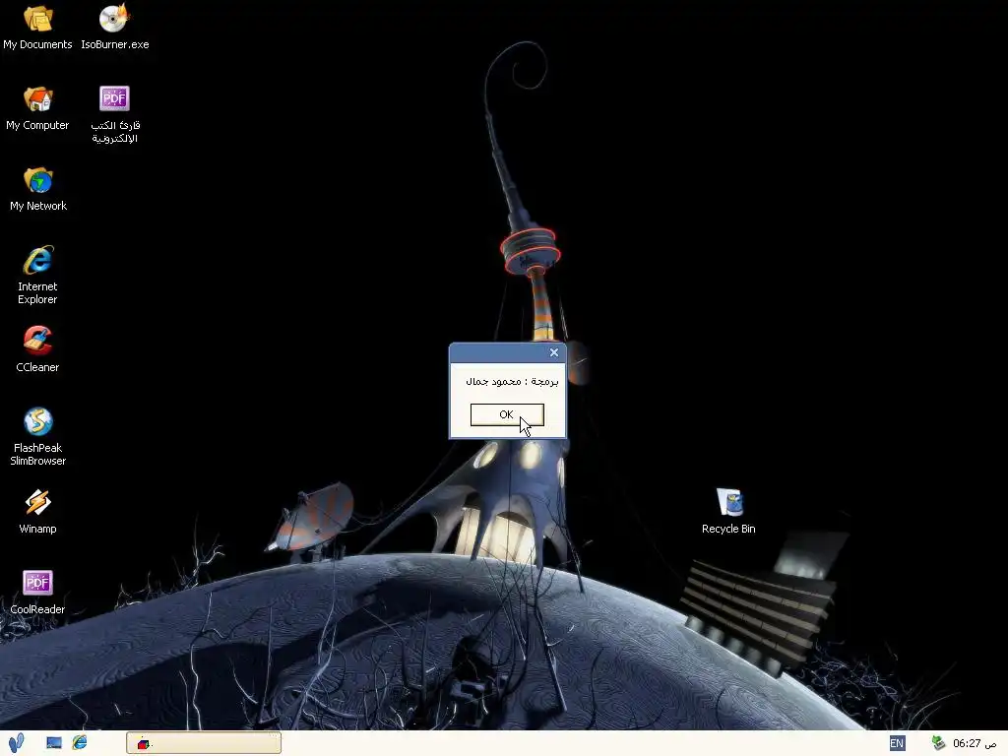Open the My Documents desktop icon
Screen dimensions: 1008x756
coord(37,27)
